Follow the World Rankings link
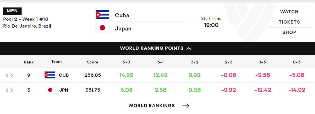Screen dimensions: 315x114 [152, 106]
